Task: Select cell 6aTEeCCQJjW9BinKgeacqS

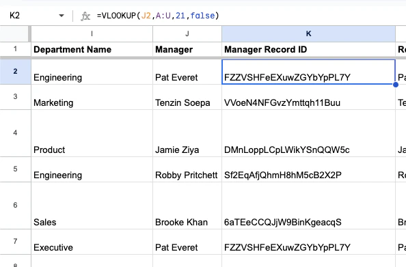Action: coord(308,206)
